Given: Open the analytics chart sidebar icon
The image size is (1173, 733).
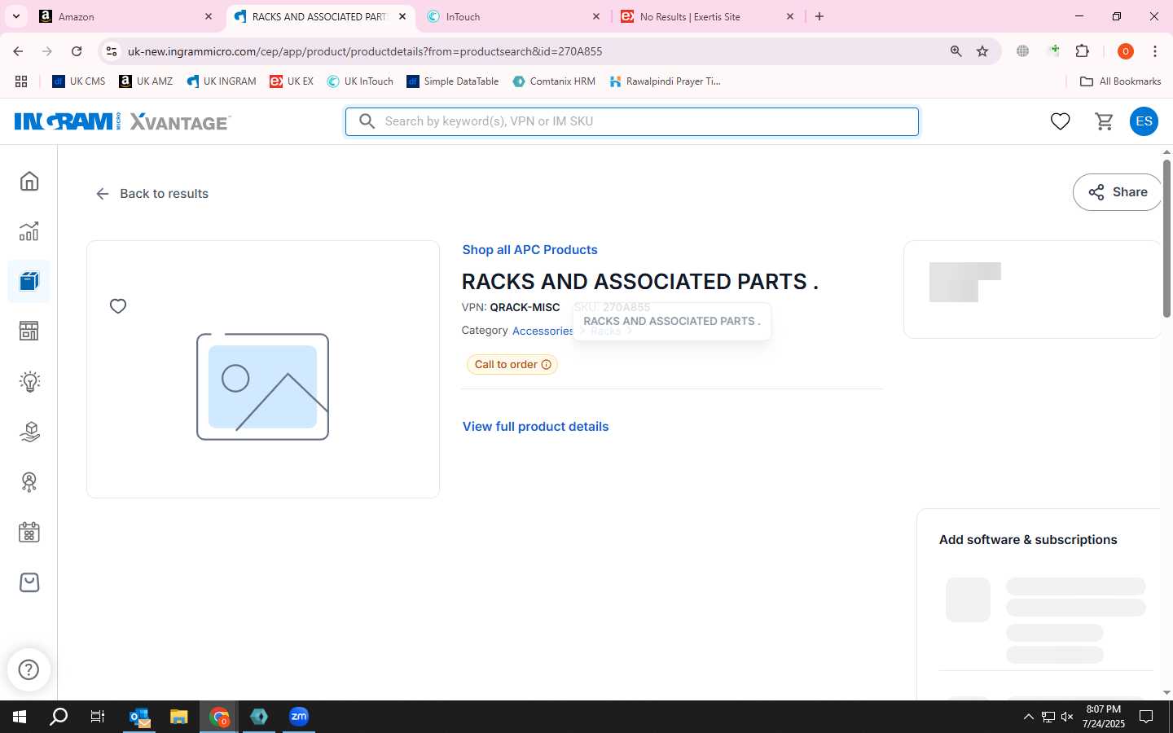Looking at the screenshot, I should point(29,231).
